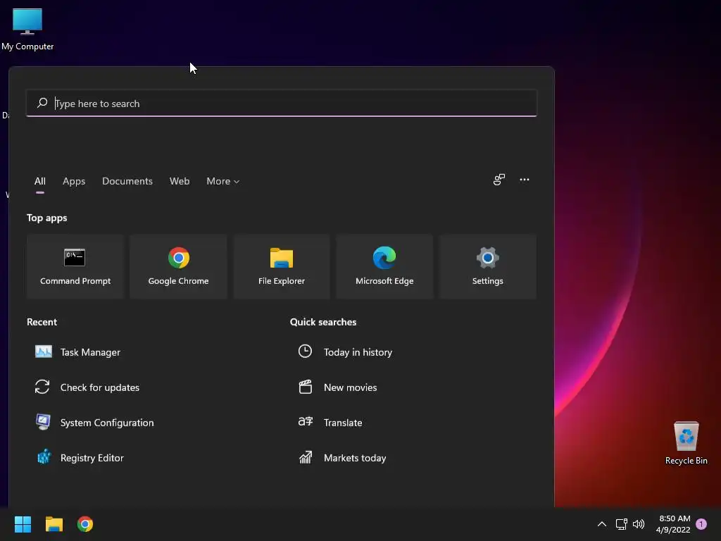Image resolution: width=721 pixels, height=541 pixels.
Task: Run New movies quick search
Action: (x=337, y=387)
